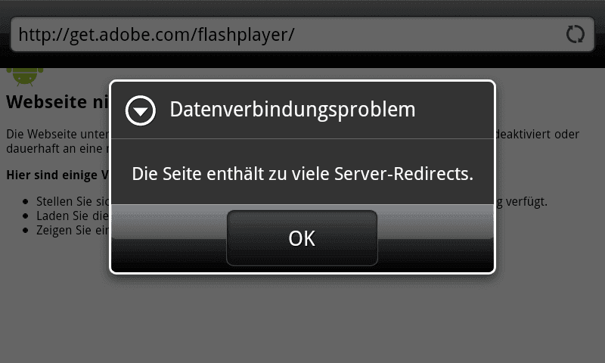
Task: Click the circled down-arrow icon in dialog header
Action: click(141, 110)
